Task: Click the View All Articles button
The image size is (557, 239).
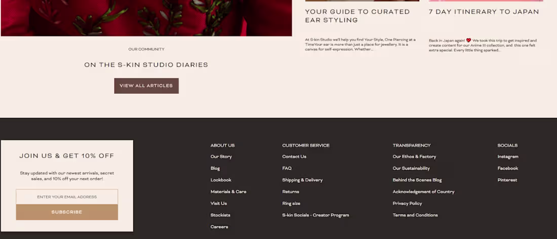Action: click(146, 86)
